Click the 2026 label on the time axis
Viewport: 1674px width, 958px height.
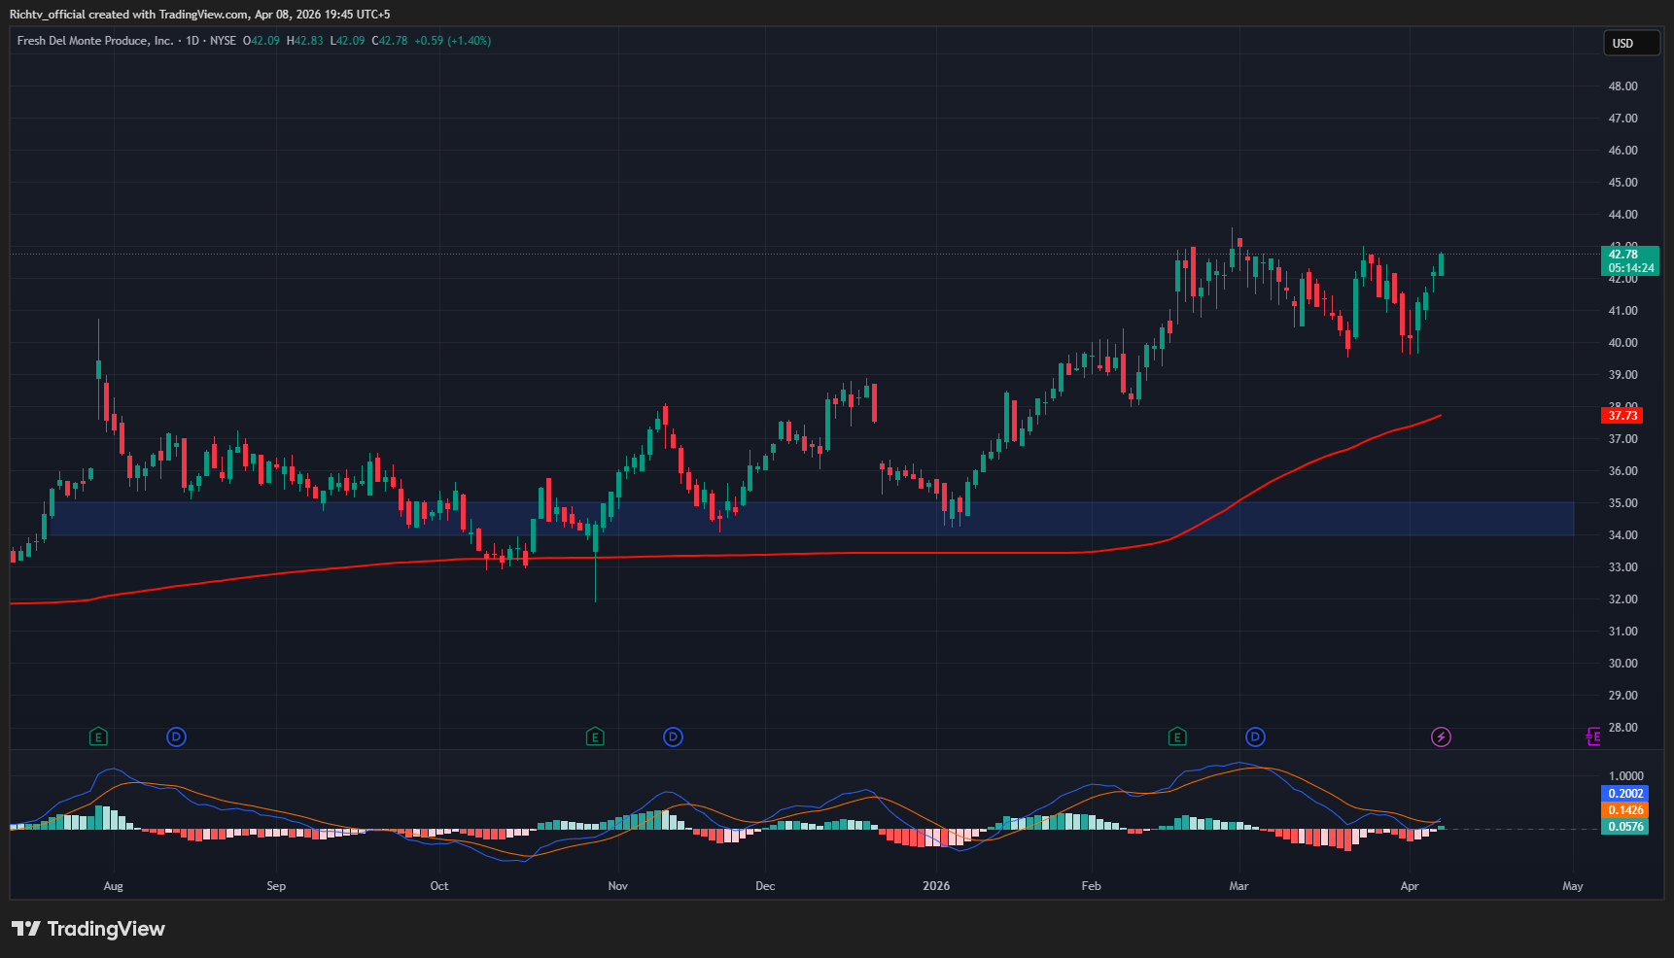[x=936, y=886]
